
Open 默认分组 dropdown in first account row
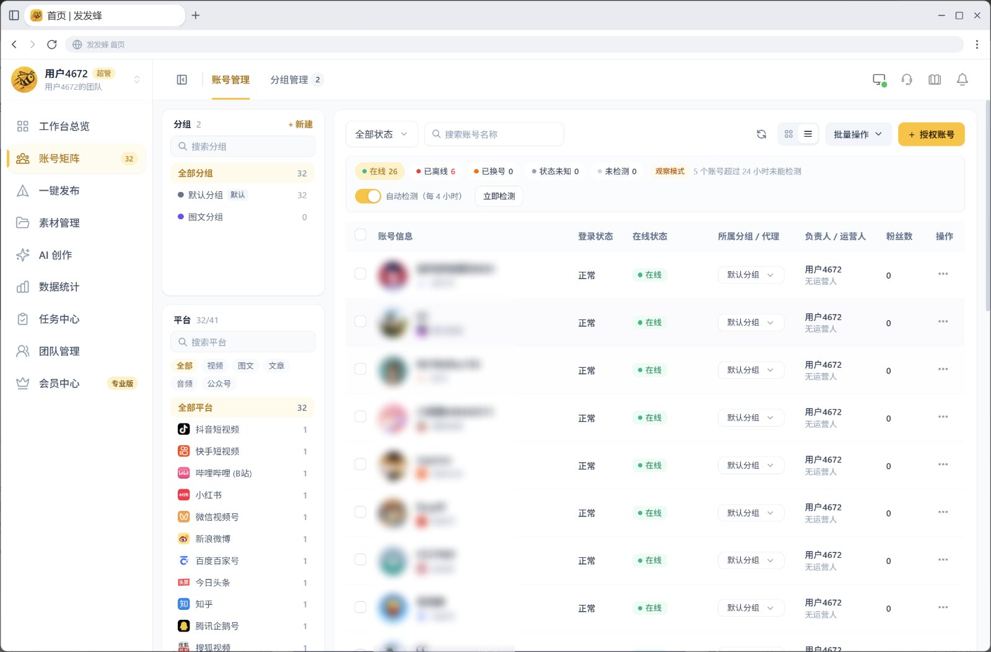[x=751, y=275]
